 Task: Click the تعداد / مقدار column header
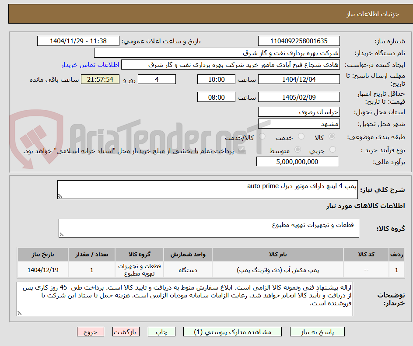[92, 255]
